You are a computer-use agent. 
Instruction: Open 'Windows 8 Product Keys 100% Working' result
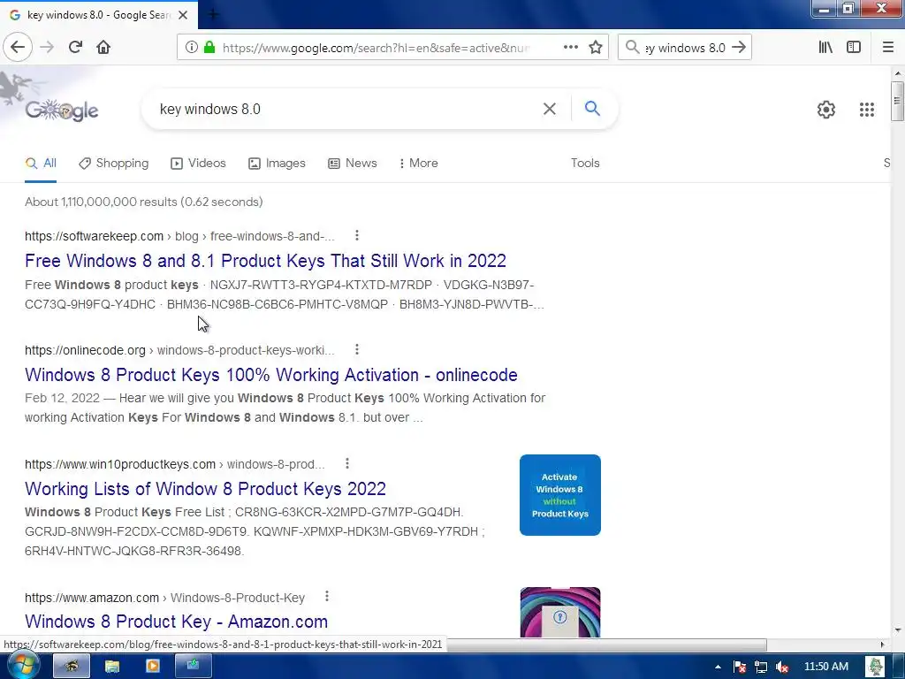click(x=271, y=375)
